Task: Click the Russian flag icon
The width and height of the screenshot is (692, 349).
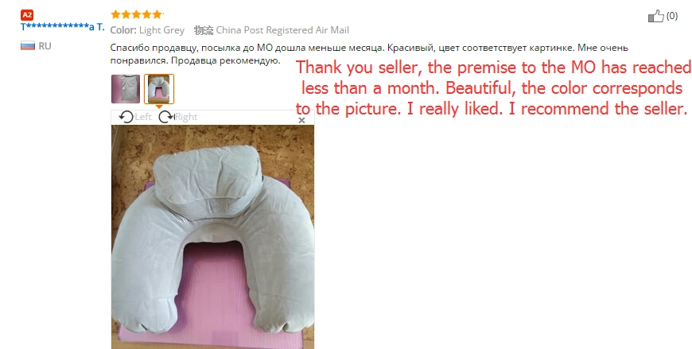Action: coord(27,45)
